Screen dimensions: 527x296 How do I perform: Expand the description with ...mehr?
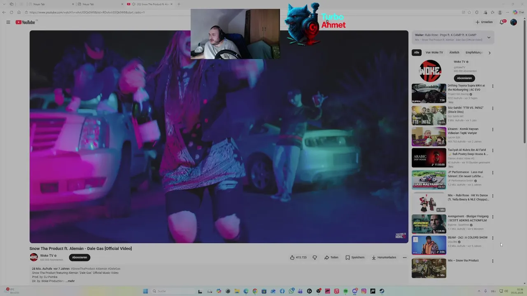(x=70, y=281)
